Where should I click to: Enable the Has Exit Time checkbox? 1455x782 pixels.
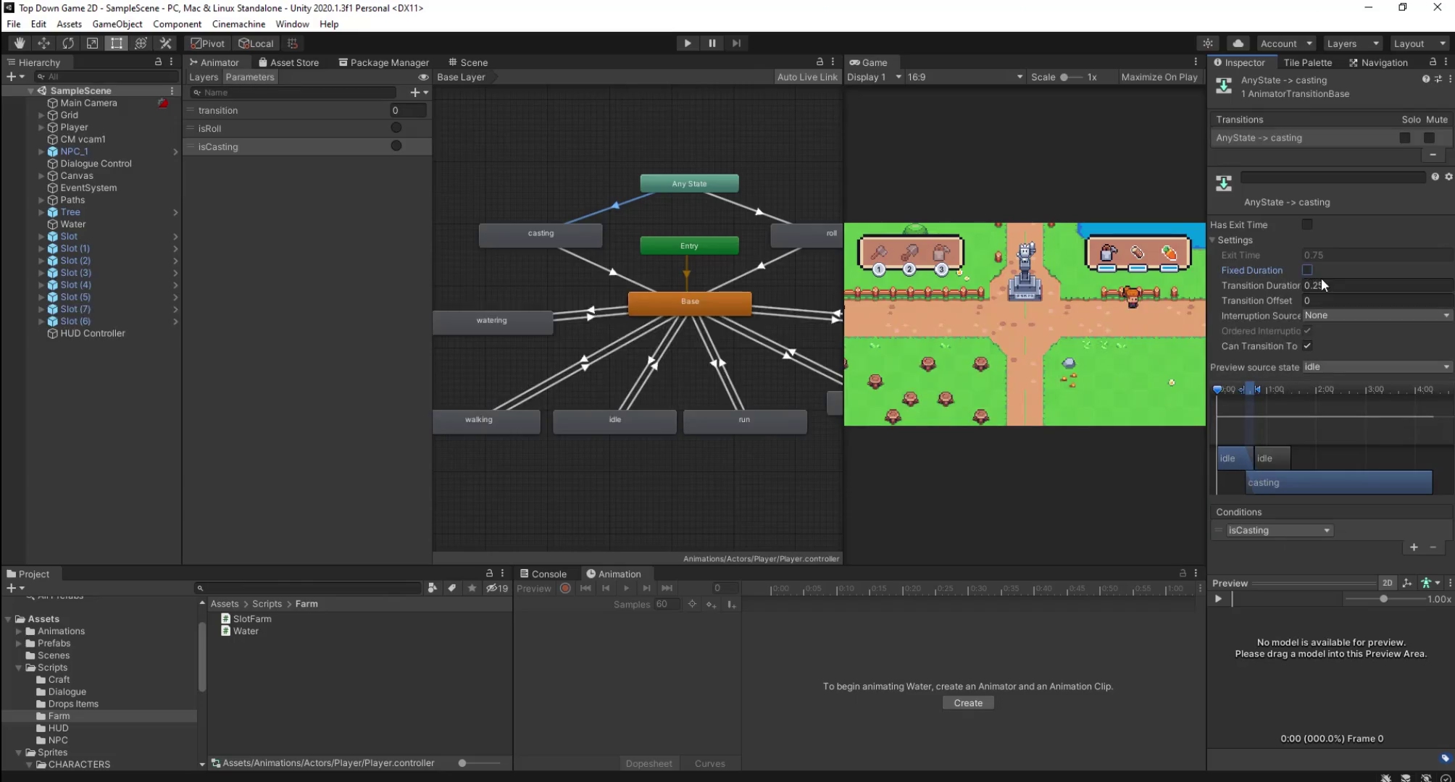coord(1306,224)
